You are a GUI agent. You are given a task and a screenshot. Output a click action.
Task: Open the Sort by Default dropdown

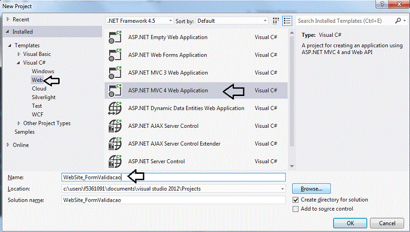232,21
